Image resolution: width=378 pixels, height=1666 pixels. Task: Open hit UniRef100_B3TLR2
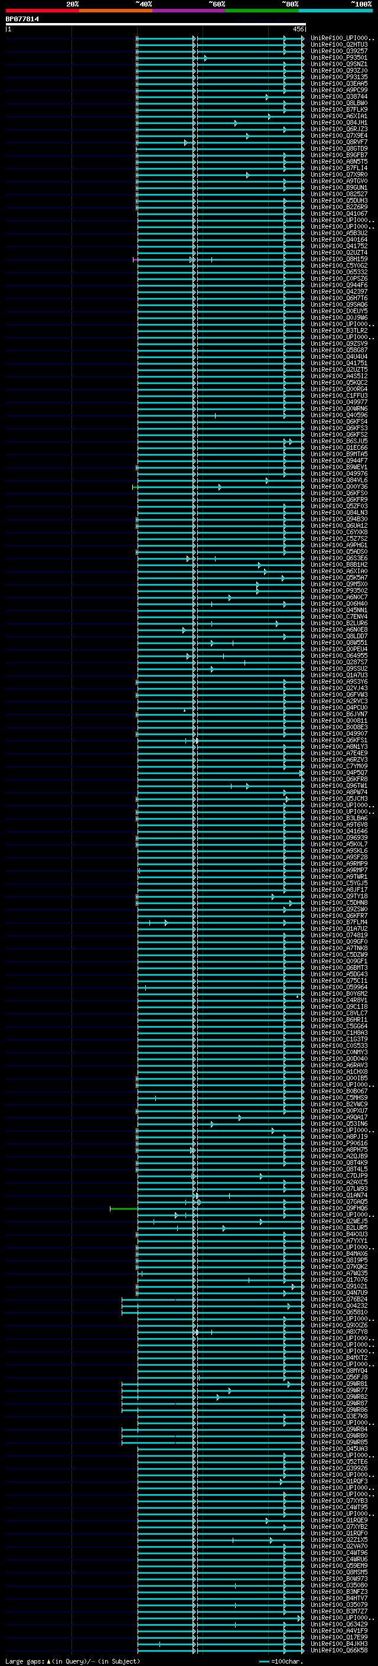(x=339, y=331)
